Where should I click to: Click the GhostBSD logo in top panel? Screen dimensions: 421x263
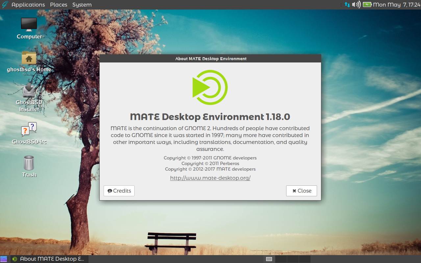tap(5, 5)
